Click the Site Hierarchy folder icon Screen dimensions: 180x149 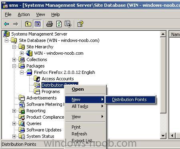22,47
